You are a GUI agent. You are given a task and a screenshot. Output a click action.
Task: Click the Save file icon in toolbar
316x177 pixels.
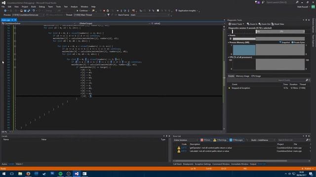click(25, 11)
